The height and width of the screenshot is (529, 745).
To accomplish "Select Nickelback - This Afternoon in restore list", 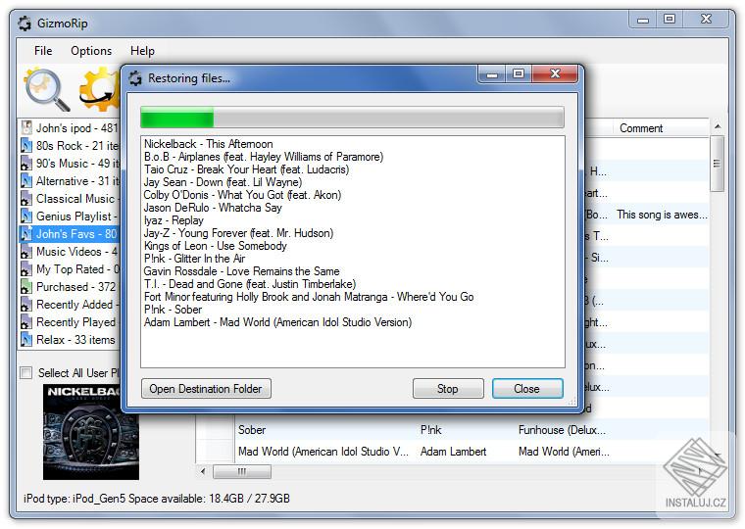I will coord(209,144).
